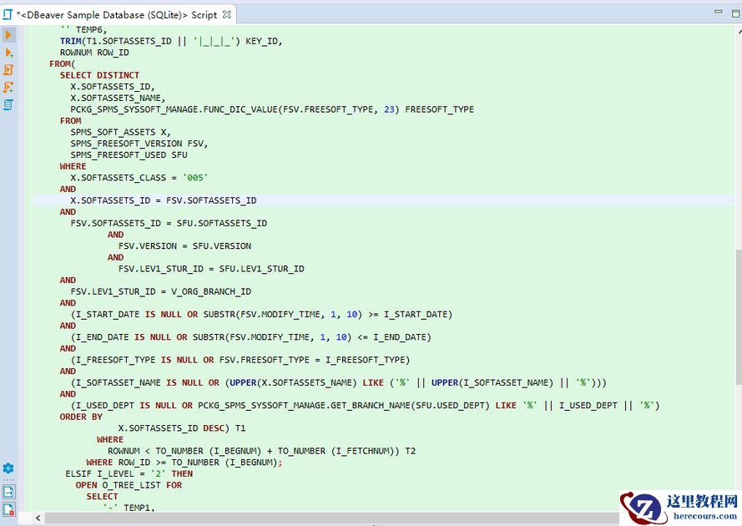The image size is (742, 526).
Task: Click FSV.SOFTASSETS_ID = SFU.SOFTASSETS_ID line
Action: [x=169, y=223]
